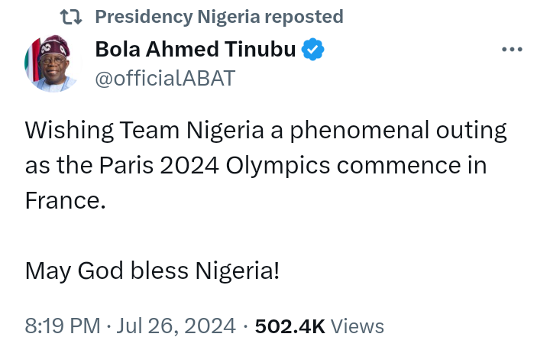550x350 pixels.
Task: Open the three-dot more options menu
Action: point(511,50)
